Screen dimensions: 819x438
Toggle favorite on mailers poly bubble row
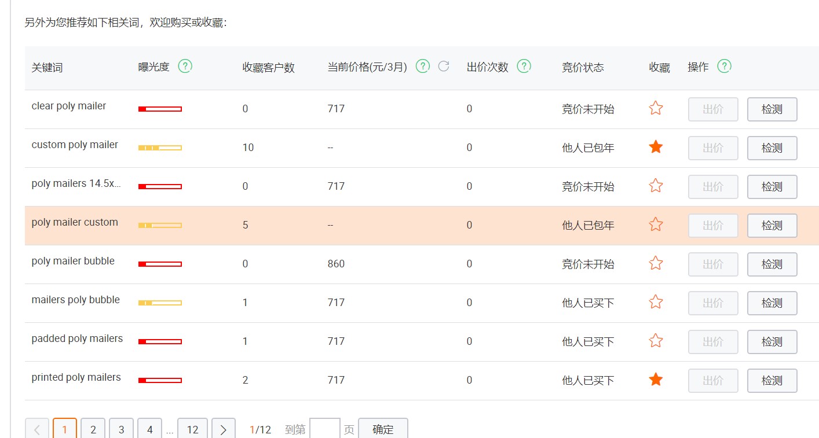click(x=655, y=301)
